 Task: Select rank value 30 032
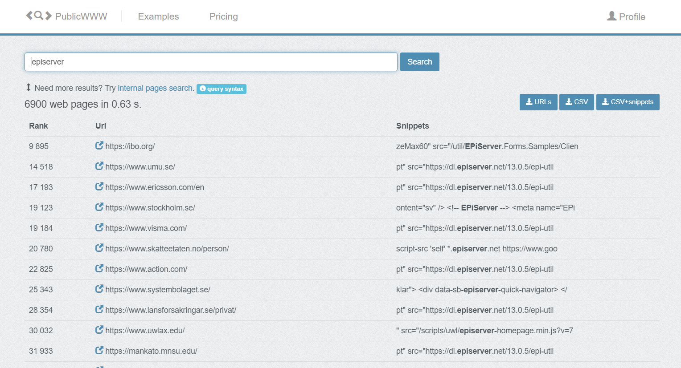pyautogui.click(x=41, y=331)
